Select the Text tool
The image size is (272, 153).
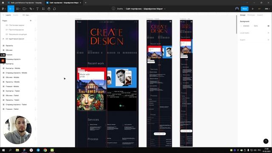point(37,8)
